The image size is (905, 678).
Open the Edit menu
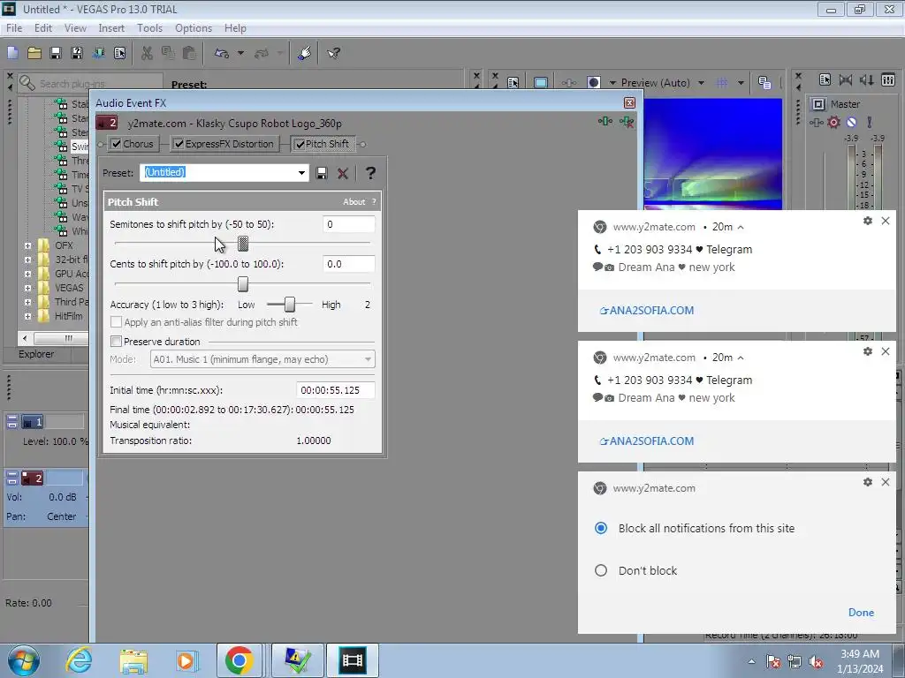42,27
